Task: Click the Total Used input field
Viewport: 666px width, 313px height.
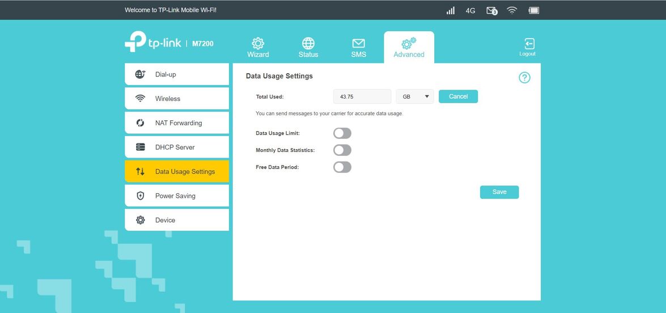Action: [362, 96]
